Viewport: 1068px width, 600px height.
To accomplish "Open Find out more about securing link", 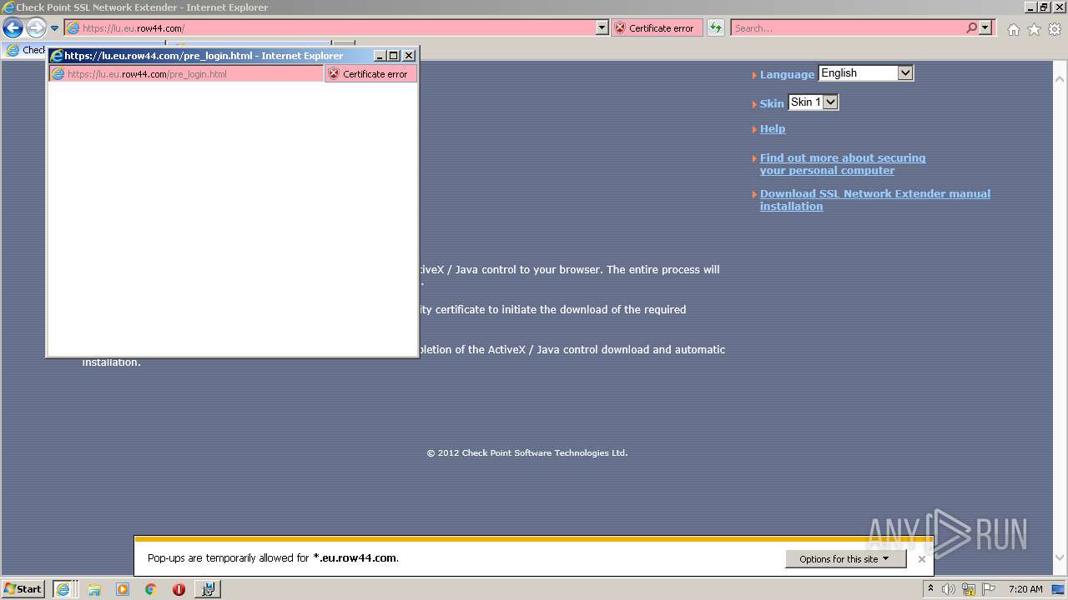I will tap(843, 164).
